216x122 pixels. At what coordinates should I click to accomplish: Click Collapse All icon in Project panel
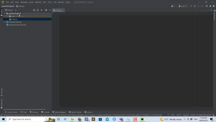(42, 10)
